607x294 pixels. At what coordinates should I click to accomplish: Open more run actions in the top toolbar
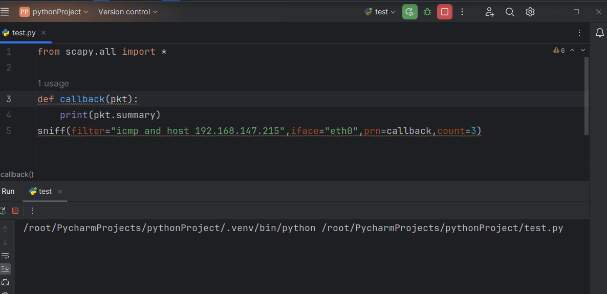(462, 12)
